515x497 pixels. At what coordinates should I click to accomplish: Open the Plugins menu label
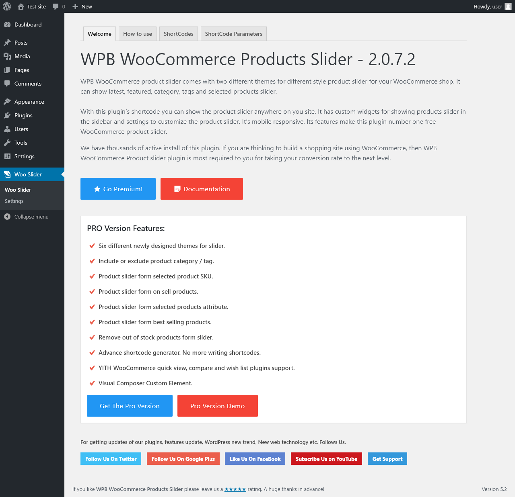pyautogui.click(x=23, y=115)
